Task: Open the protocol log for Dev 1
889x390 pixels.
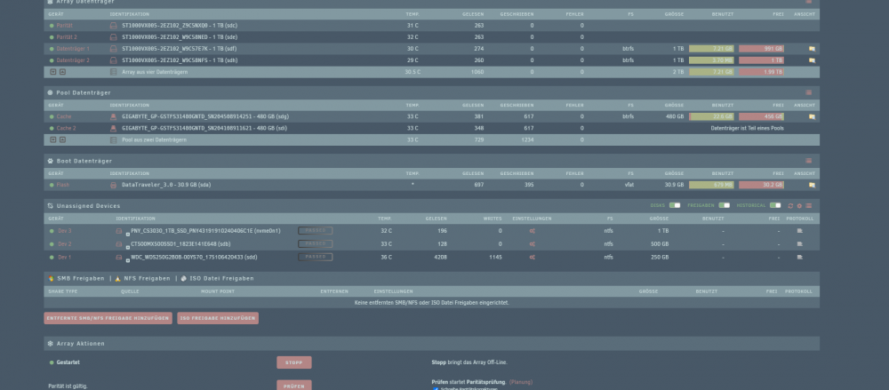Action: tap(800, 257)
